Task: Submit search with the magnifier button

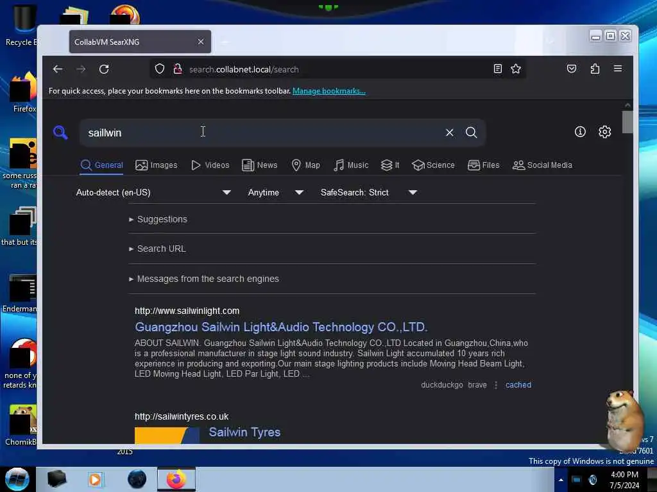Action: (x=472, y=133)
